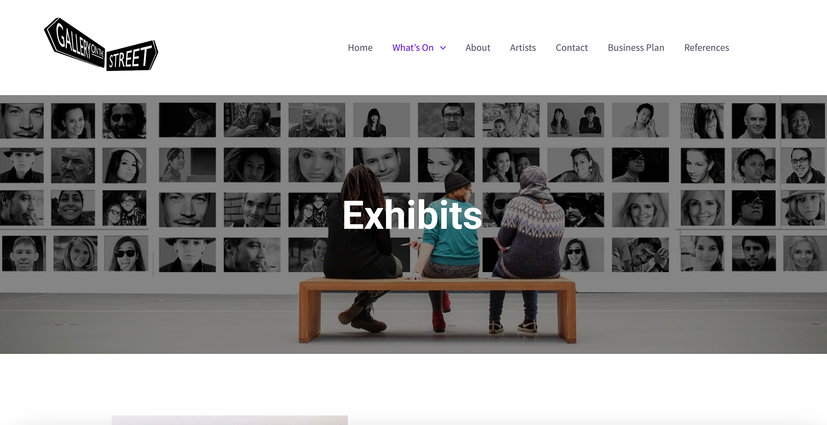The width and height of the screenshot is (827, 425).
Task: Click the wooden bench in hero image
Action: tap(438, 308)
